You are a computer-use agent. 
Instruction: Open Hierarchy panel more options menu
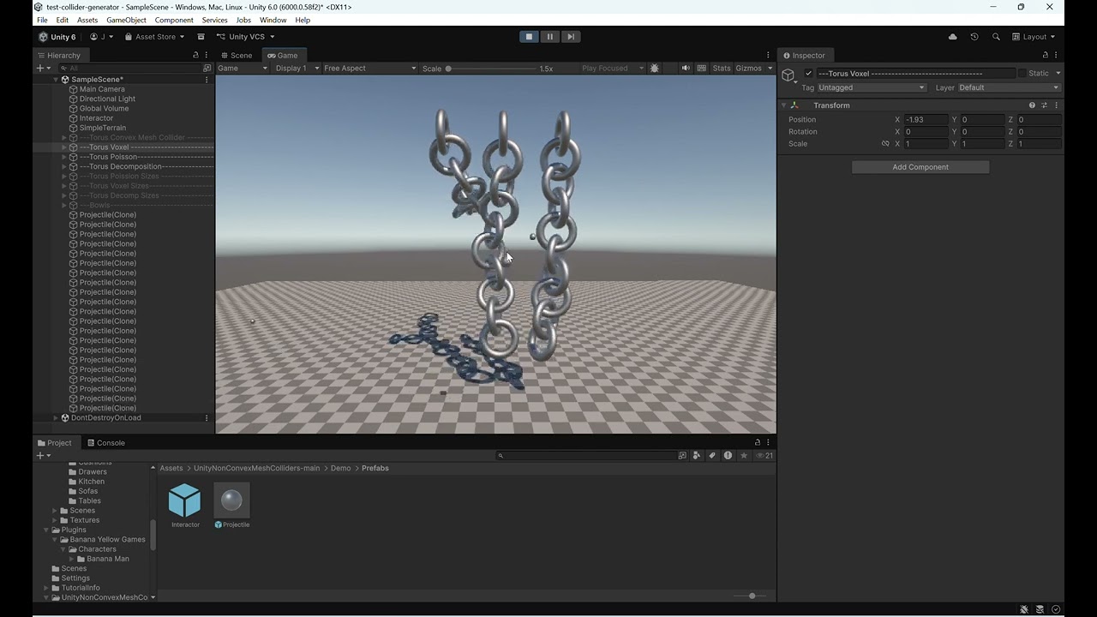(x=207, y=55)
